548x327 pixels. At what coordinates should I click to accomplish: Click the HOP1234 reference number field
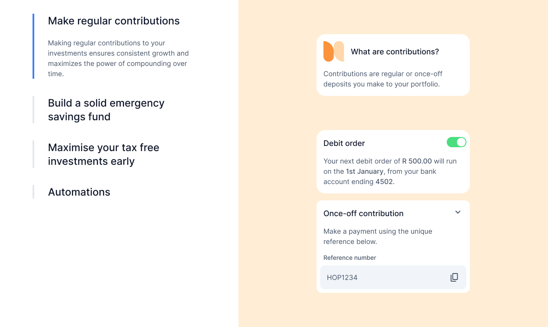[x=381, y=277]
